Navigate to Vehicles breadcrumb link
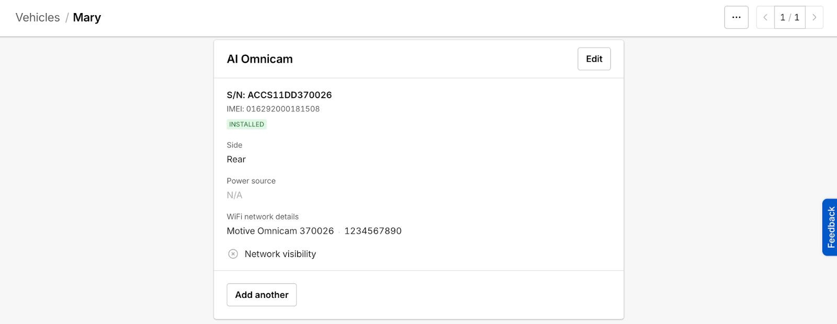Screen dimensions: 837x324 tap(38, 17)
